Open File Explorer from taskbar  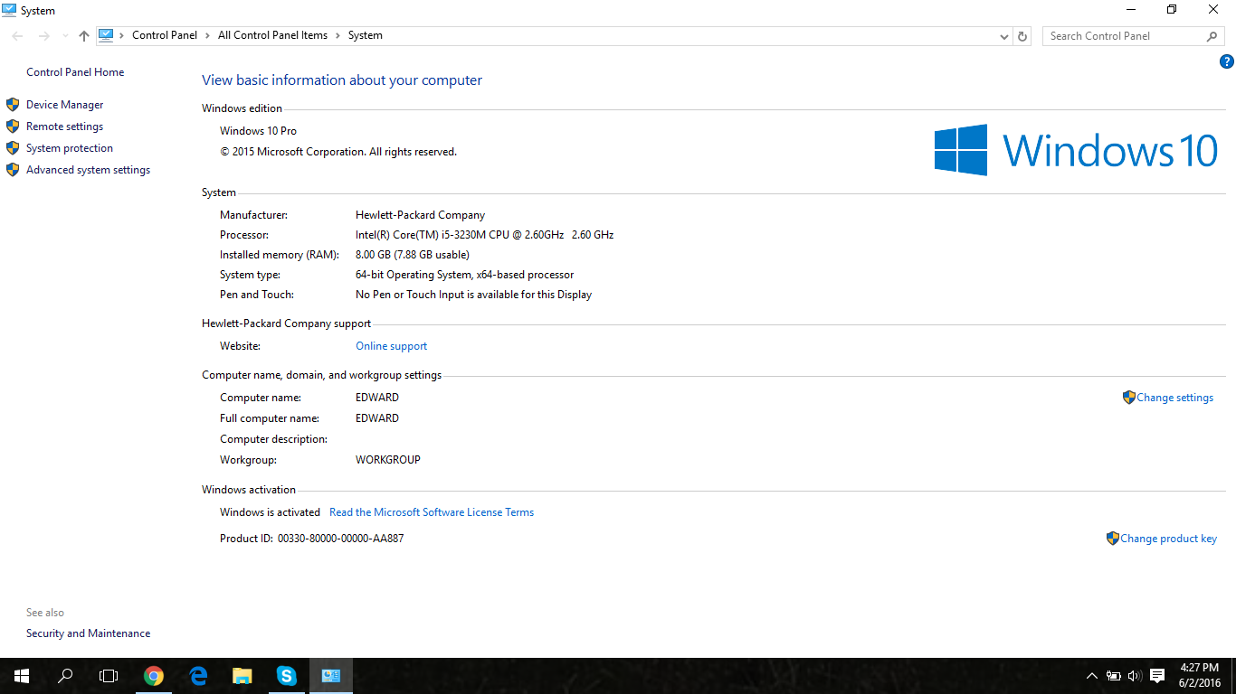(242, 676)
